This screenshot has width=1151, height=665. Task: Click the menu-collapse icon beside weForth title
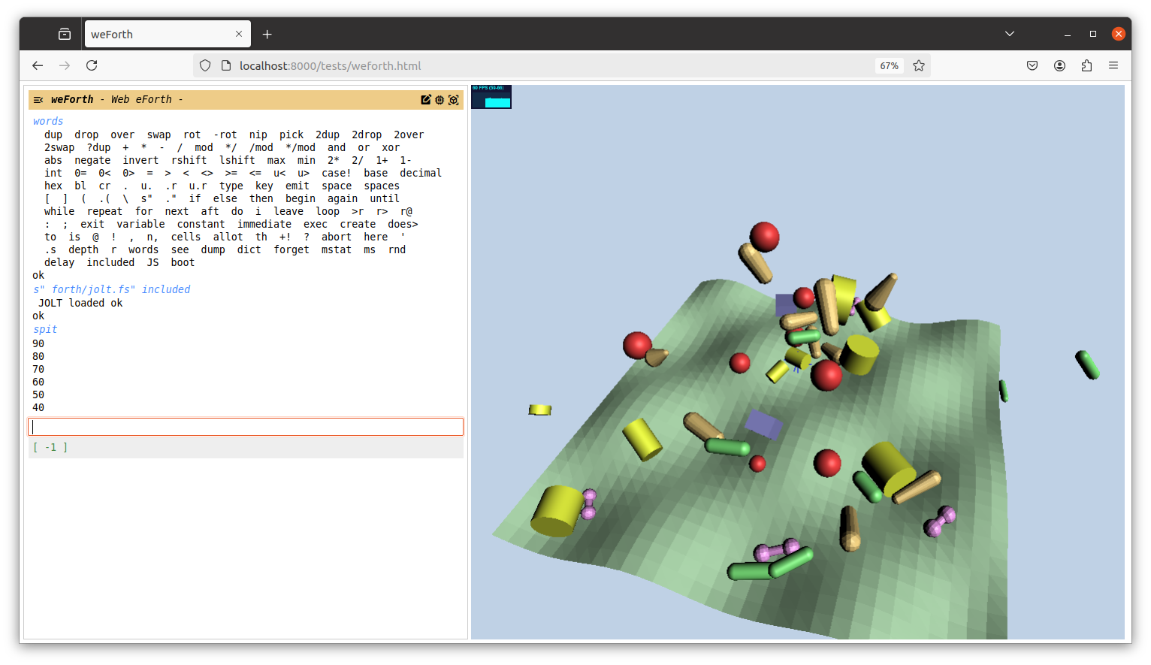[x=38, y=100]
